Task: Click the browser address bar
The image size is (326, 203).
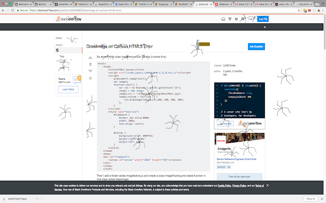Action: point(157,10)
